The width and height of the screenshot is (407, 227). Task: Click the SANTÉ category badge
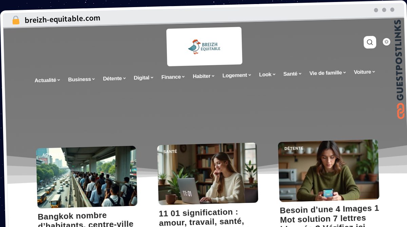(170, 151)
